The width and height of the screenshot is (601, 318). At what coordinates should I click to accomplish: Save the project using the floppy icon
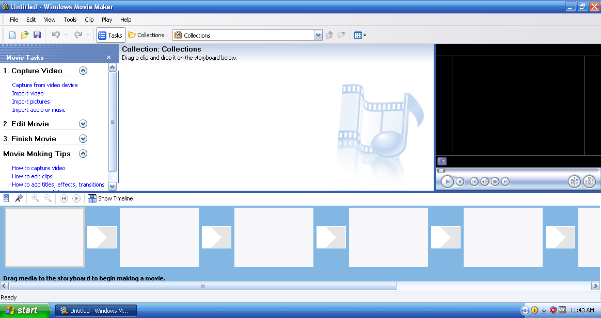coord(37,35)
